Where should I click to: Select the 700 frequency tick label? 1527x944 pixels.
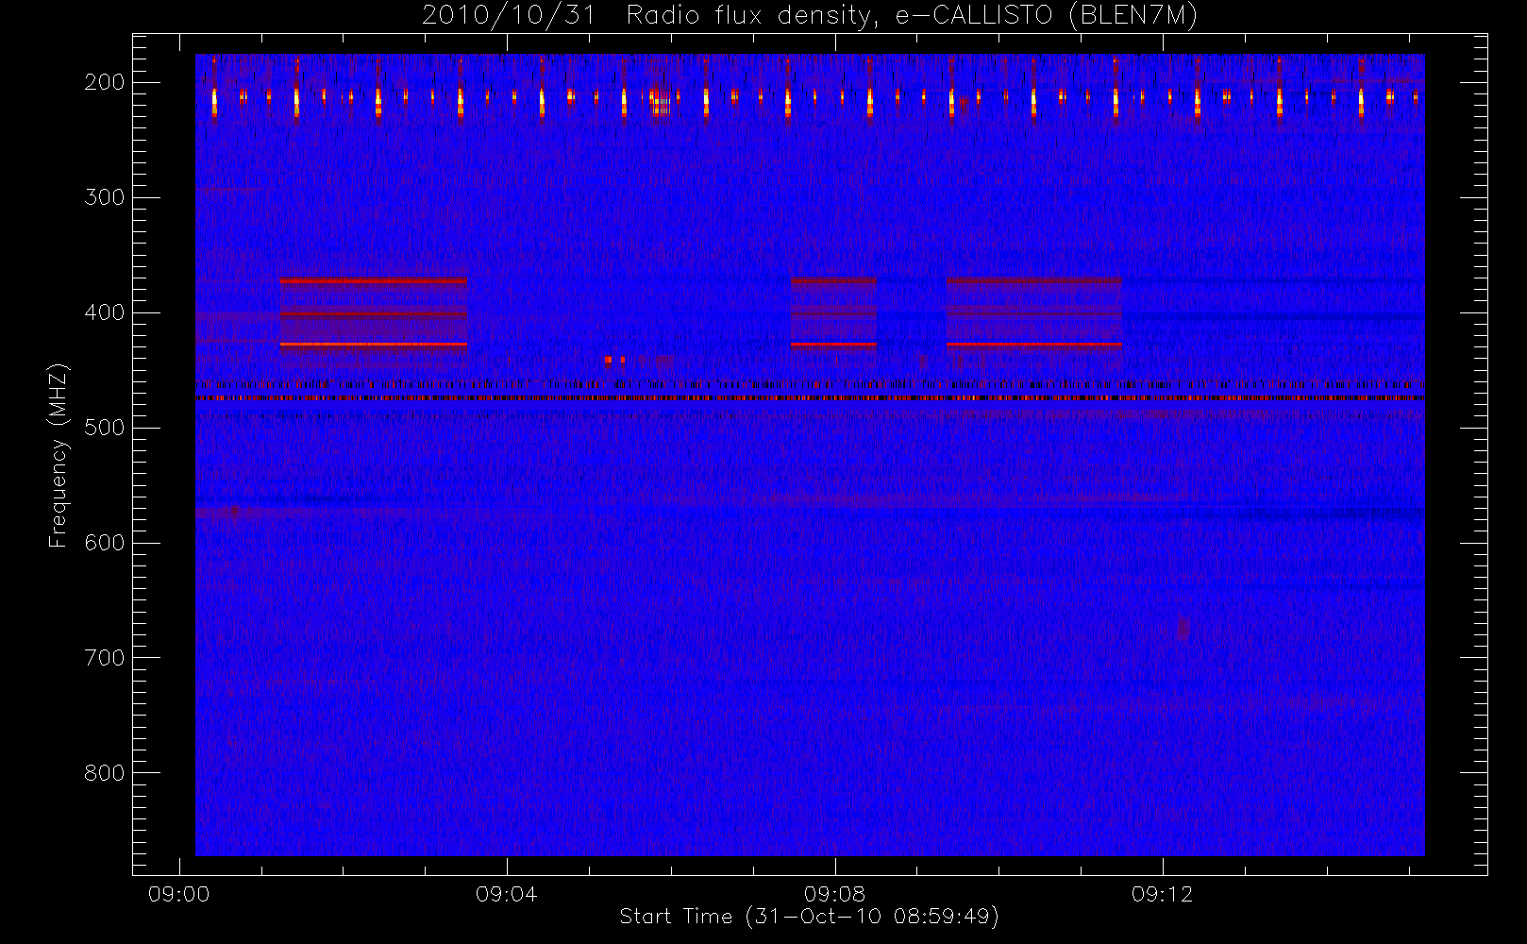pos(105,658)
